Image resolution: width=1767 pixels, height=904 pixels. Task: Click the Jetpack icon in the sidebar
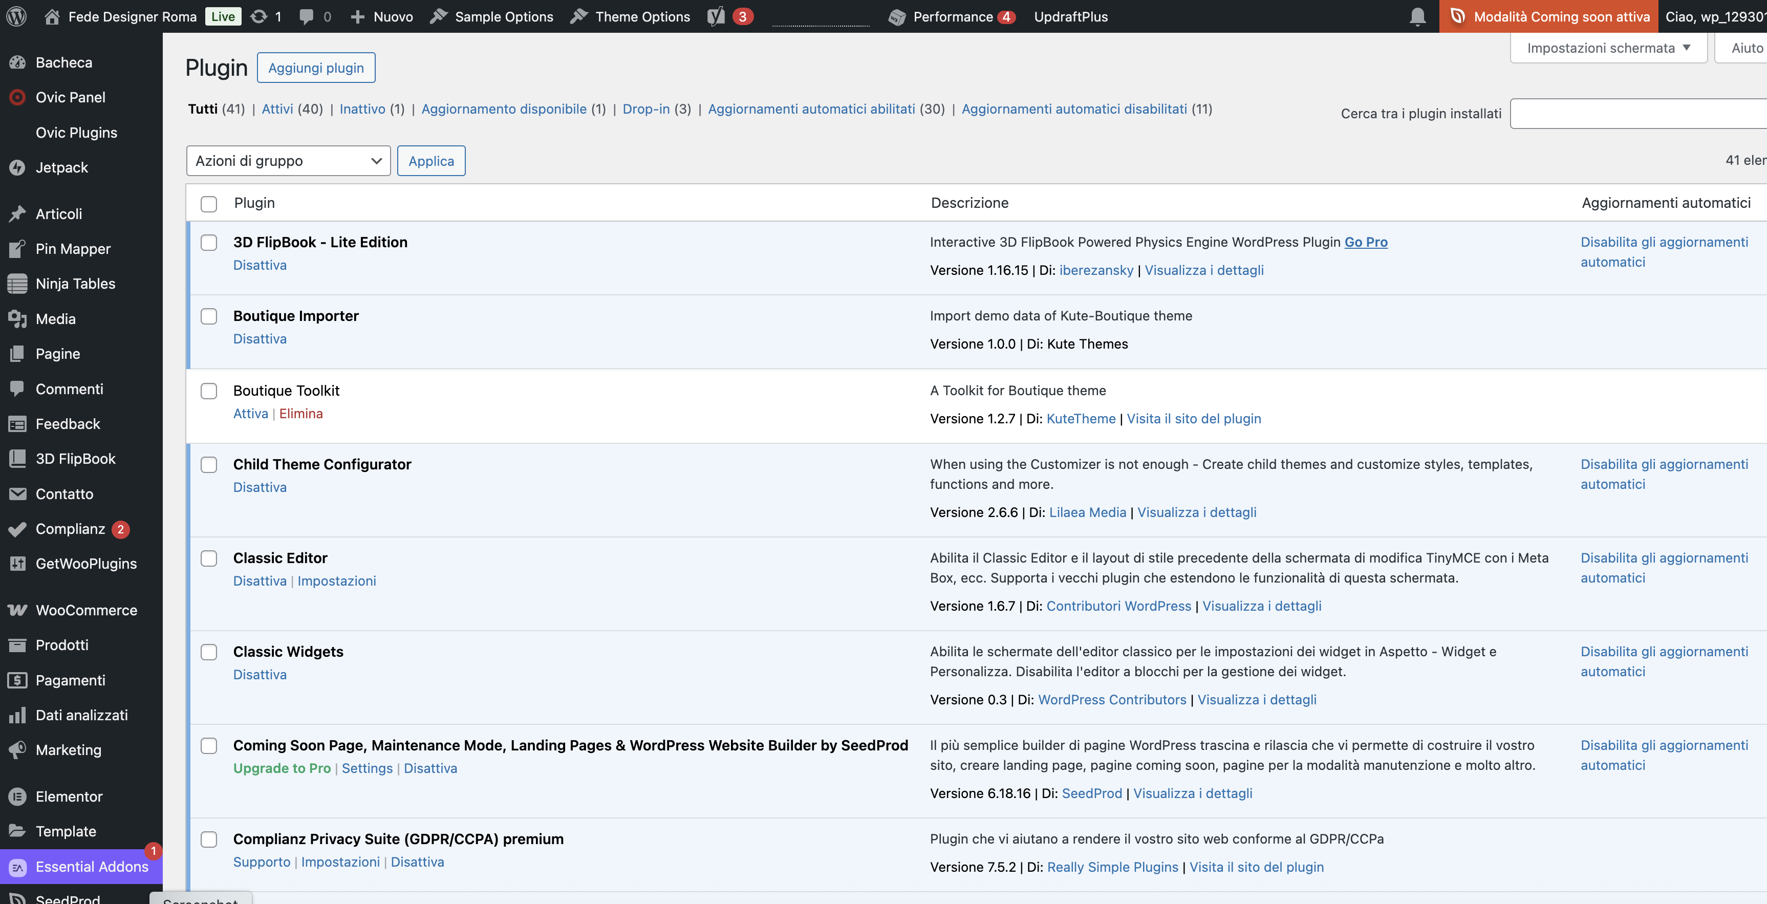coord(17,167)
